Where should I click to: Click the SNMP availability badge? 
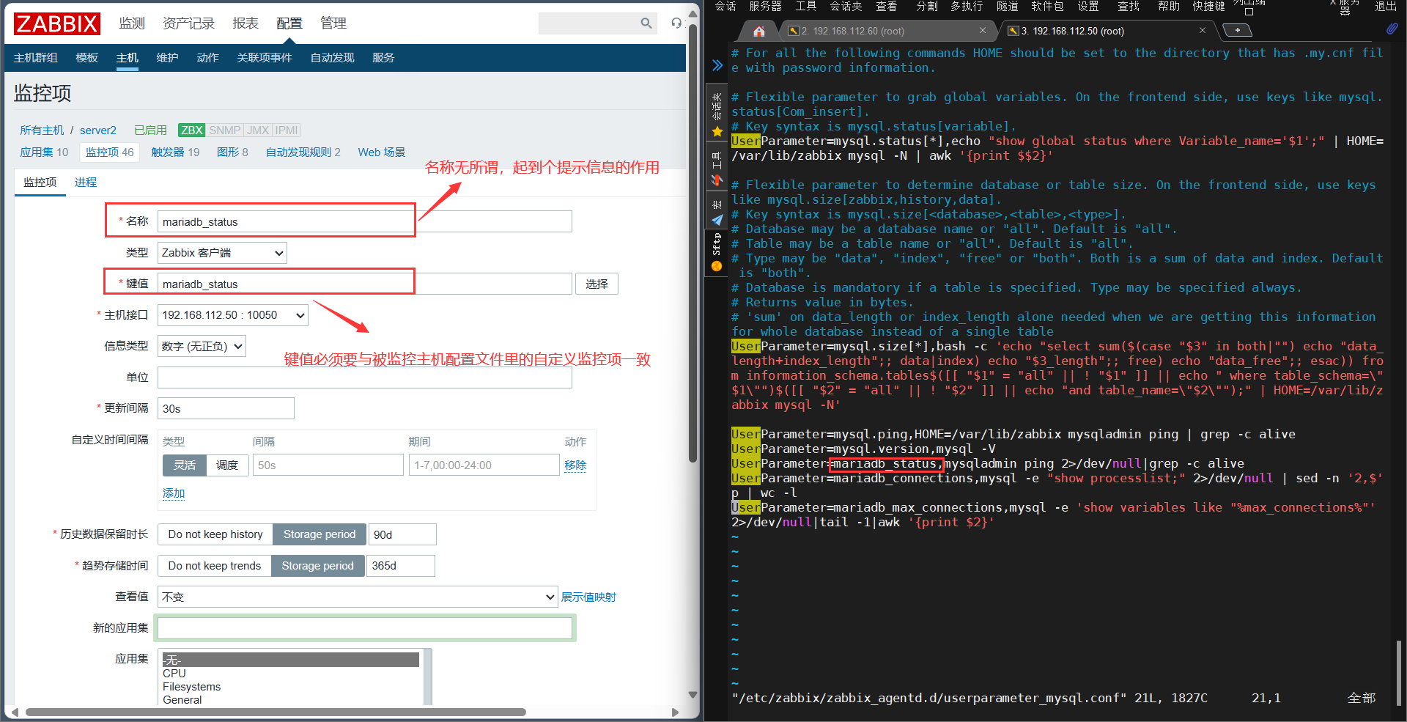click(x=224, y=130)
